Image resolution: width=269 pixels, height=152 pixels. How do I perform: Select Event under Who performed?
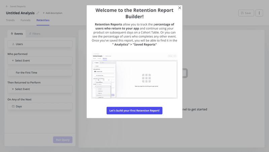click(x=40, y=61)
